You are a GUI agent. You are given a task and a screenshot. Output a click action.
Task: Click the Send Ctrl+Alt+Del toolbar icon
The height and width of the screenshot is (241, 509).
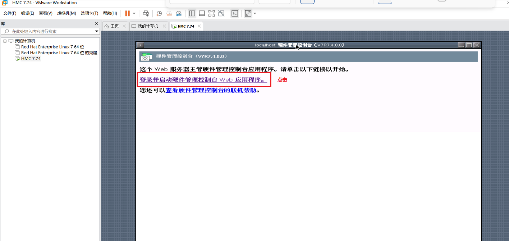click(146, 13)
